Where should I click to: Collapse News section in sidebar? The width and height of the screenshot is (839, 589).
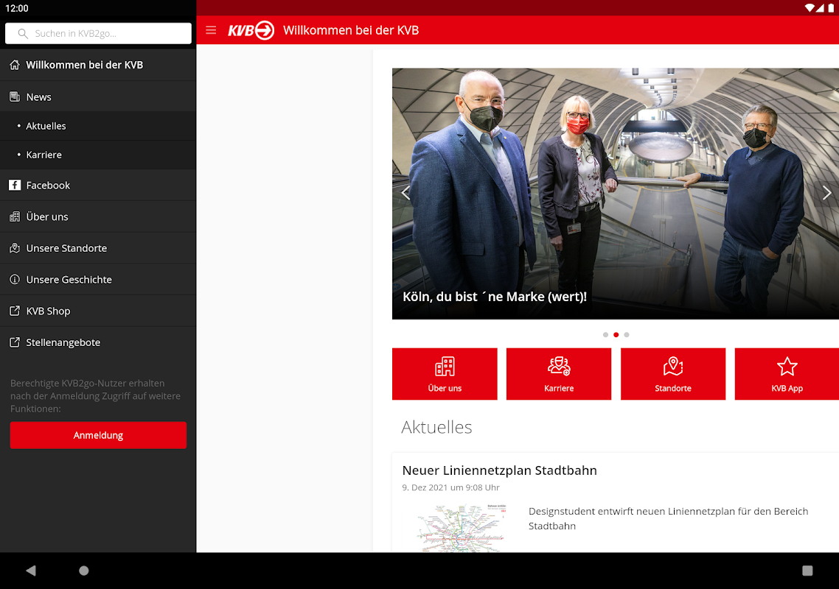click(x=98, y=96)
